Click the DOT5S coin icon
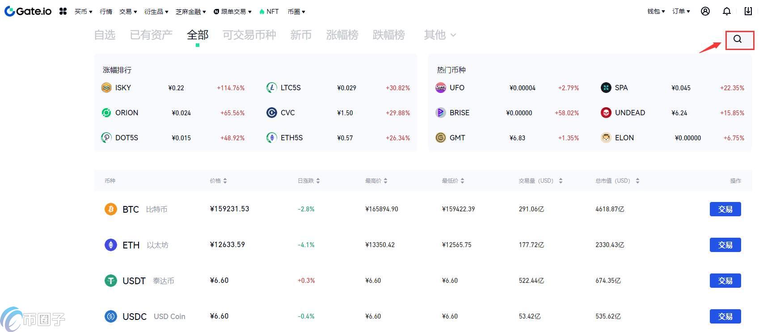This screenshot has width=759, height=332. [106, 138]
